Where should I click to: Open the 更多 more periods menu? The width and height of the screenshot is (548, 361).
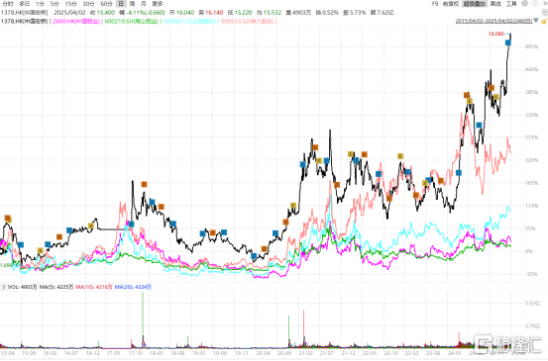tap(158, 4)
